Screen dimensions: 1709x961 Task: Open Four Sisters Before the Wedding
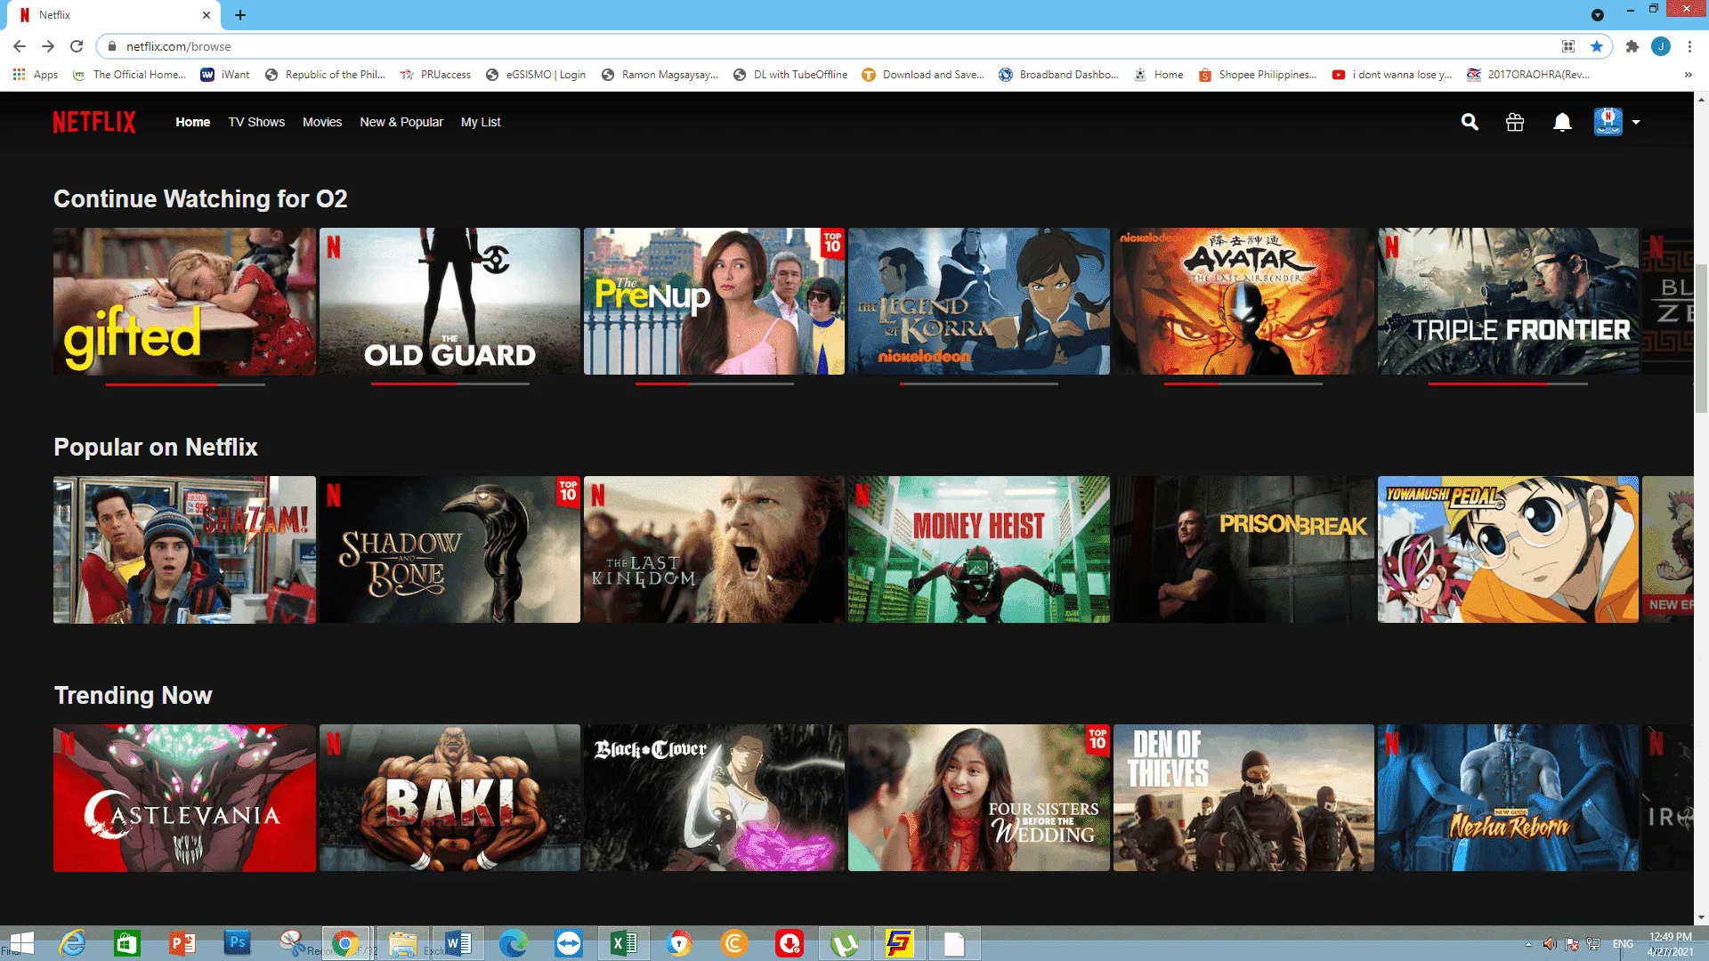tap(979, 797)
